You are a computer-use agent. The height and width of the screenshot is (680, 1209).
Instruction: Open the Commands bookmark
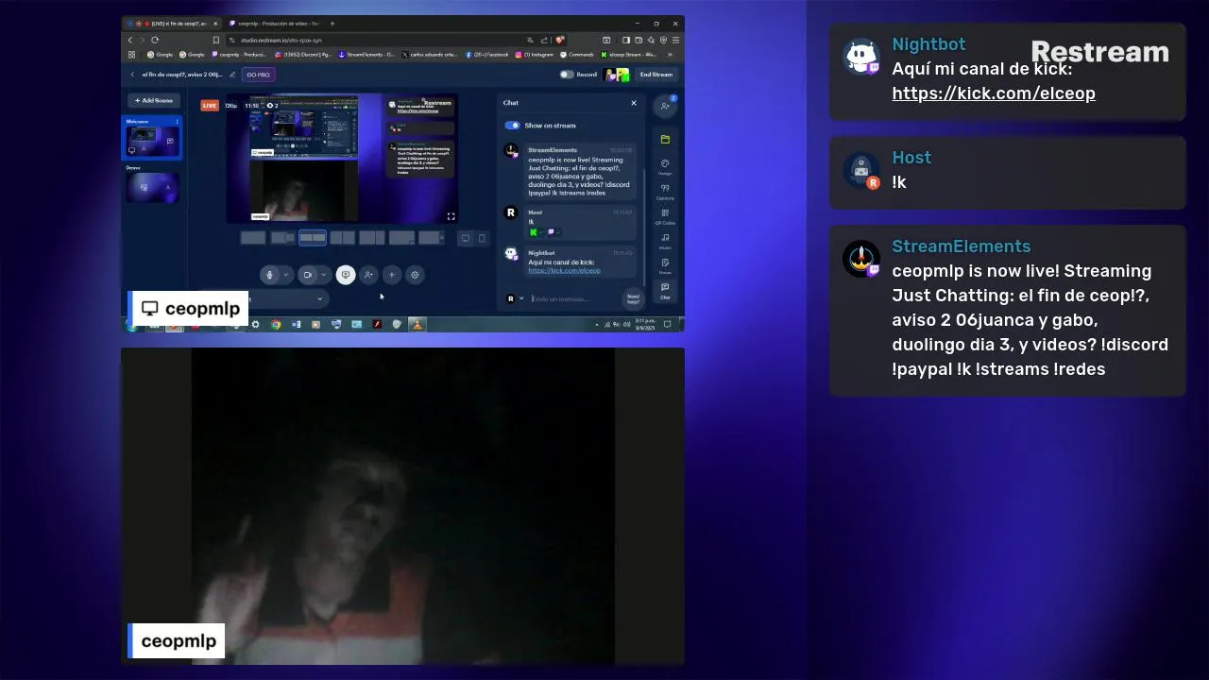(x=576, y=55)
